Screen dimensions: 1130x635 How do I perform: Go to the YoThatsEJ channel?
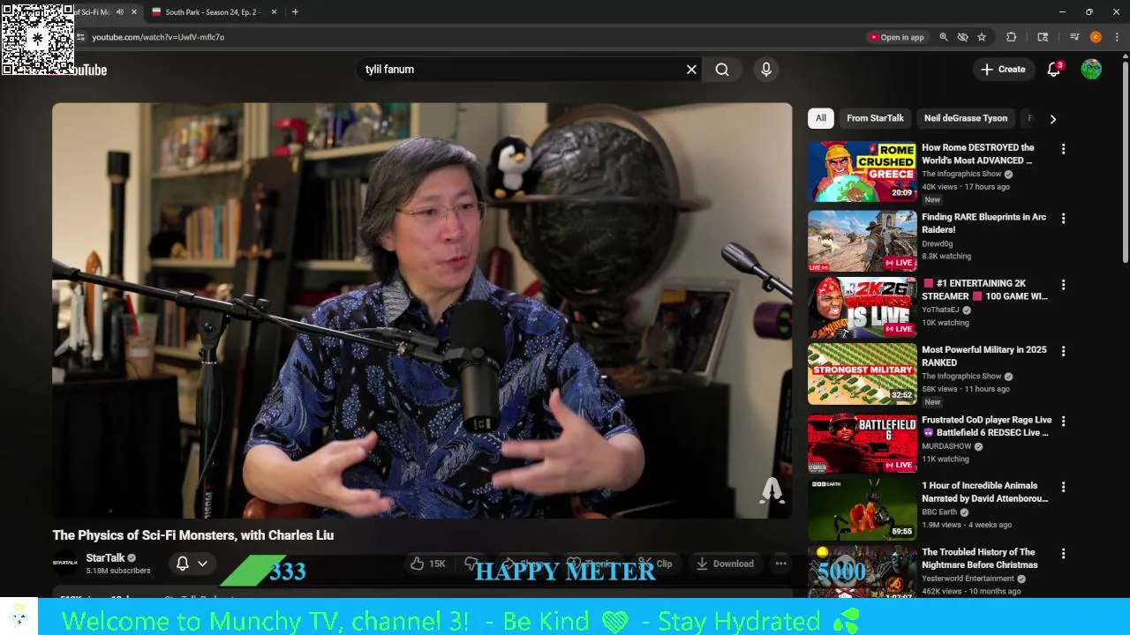(x=940, y=310)
